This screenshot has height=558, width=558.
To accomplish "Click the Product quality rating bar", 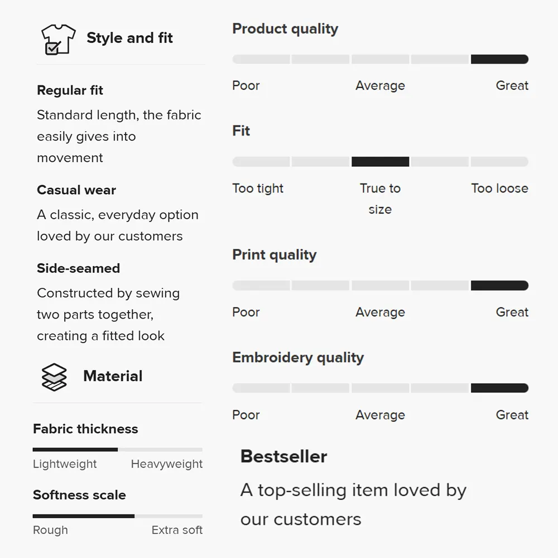I will click(x=380, y=59).
